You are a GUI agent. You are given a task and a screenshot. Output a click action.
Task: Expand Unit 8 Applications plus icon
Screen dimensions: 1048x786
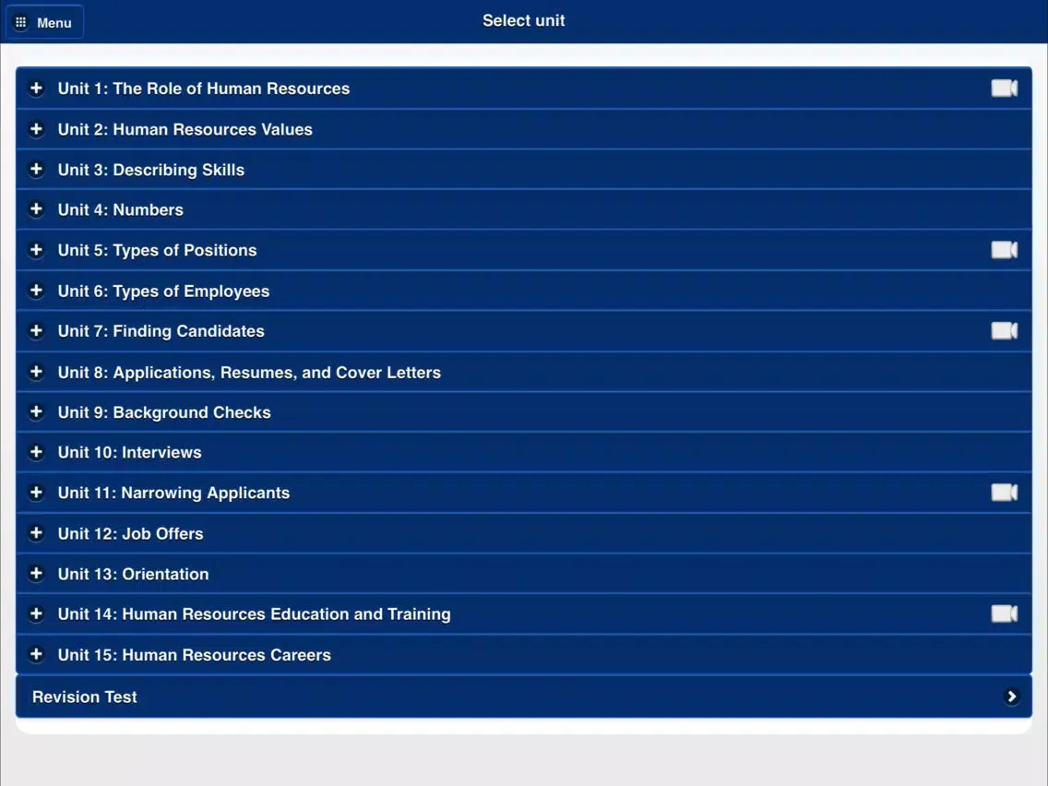click(x=36, y=372)
